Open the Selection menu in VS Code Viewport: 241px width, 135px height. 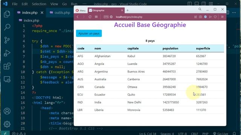pyautogui.click(x=39, y=4)
